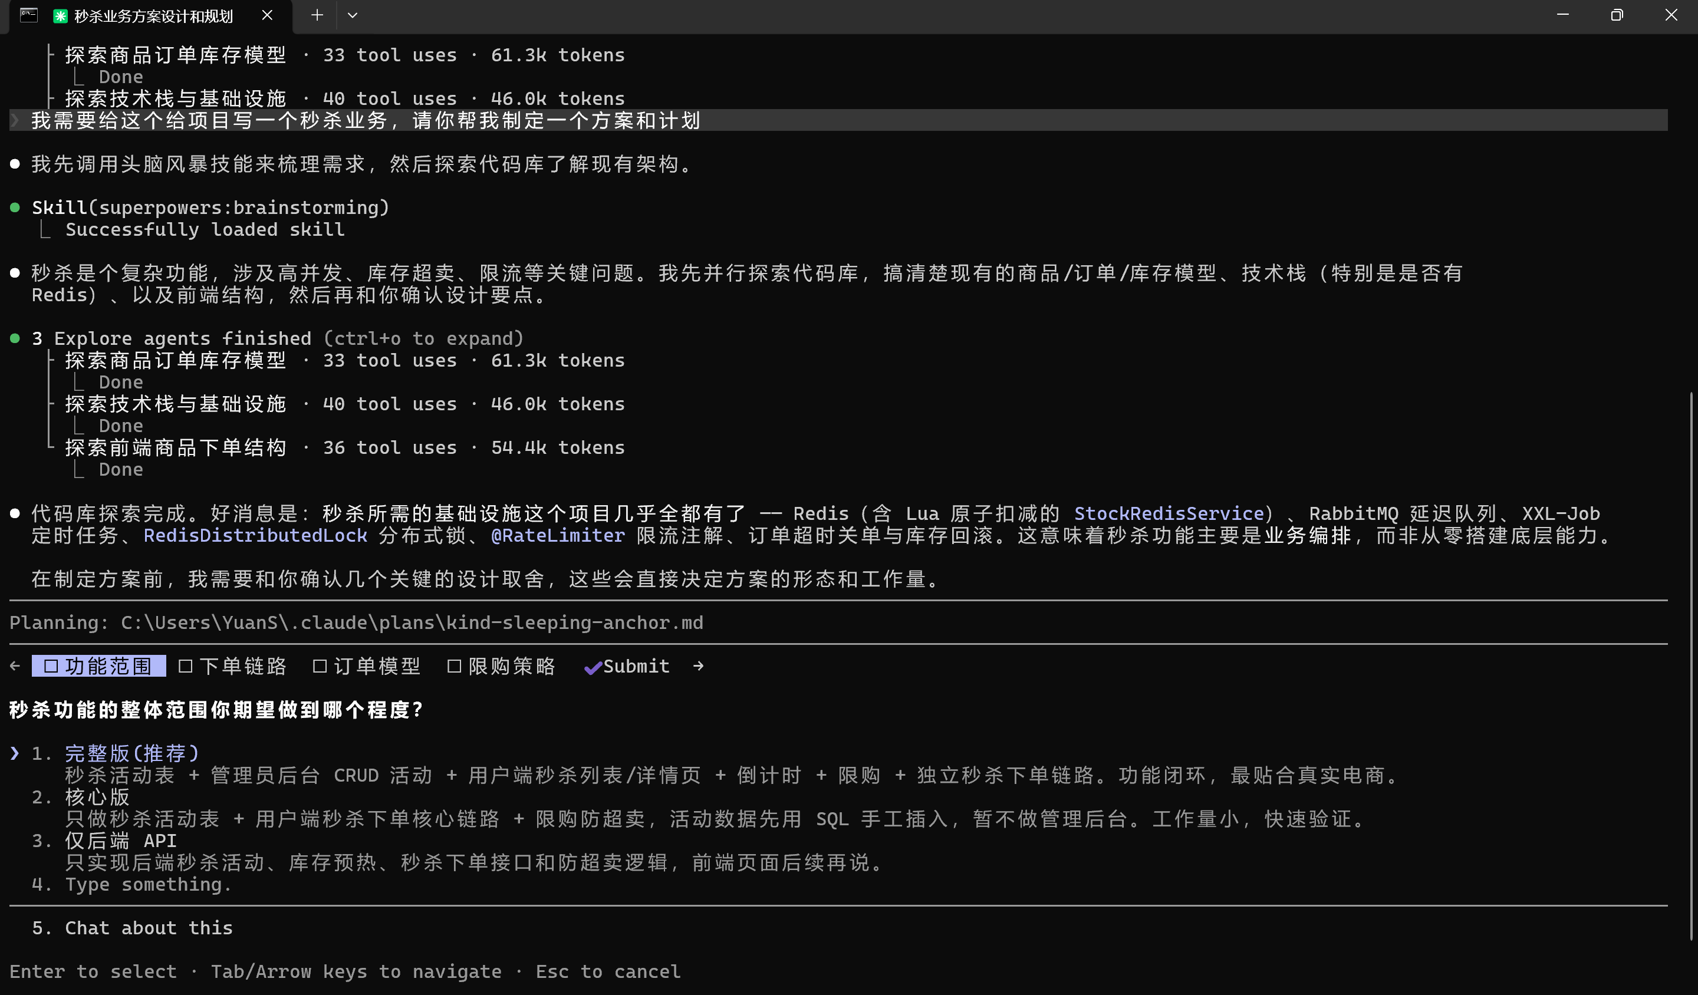Click the green dot beside Skill line
Viewport: 1698px width, 995px height.
[15, 207]
